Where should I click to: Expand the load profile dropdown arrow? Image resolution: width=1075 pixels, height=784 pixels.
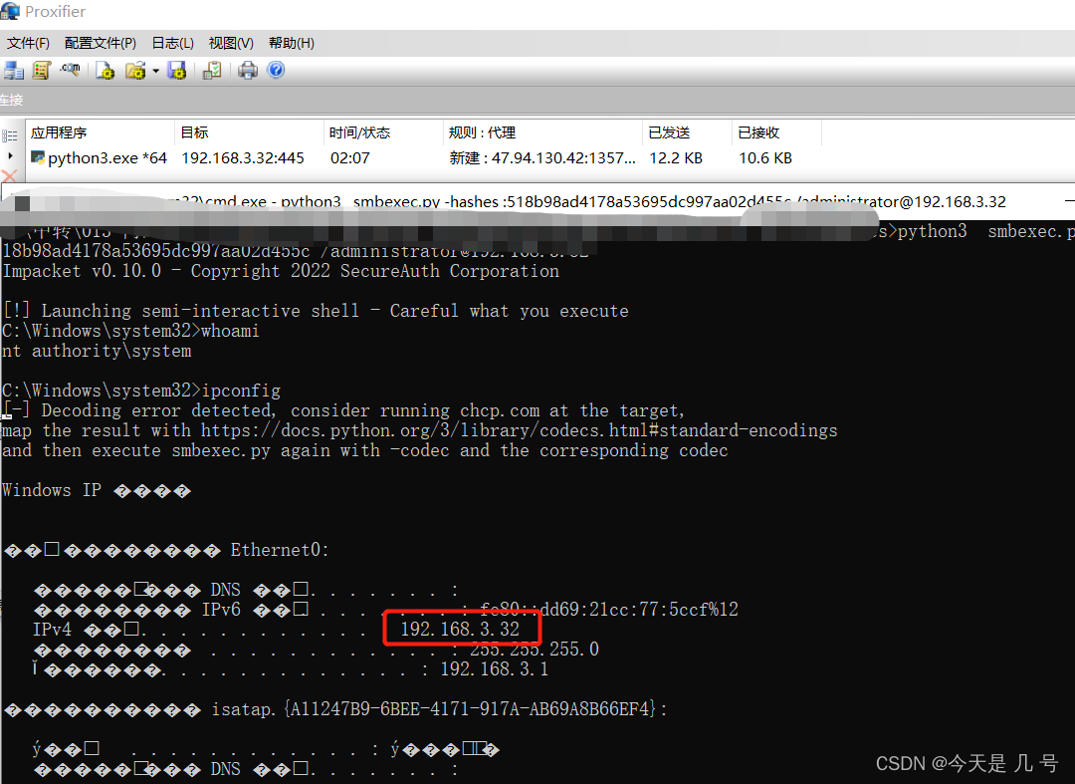pyautogui.click(x=155, y=71)
